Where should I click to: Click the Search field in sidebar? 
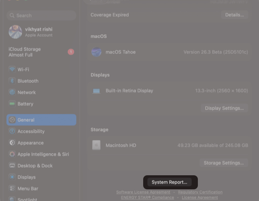coord(41,15)
